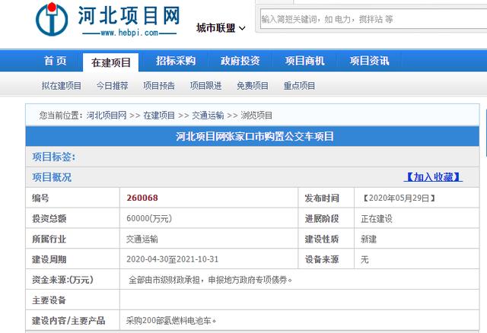Click the industry value 交通运输 in table

tap(142, 239)
